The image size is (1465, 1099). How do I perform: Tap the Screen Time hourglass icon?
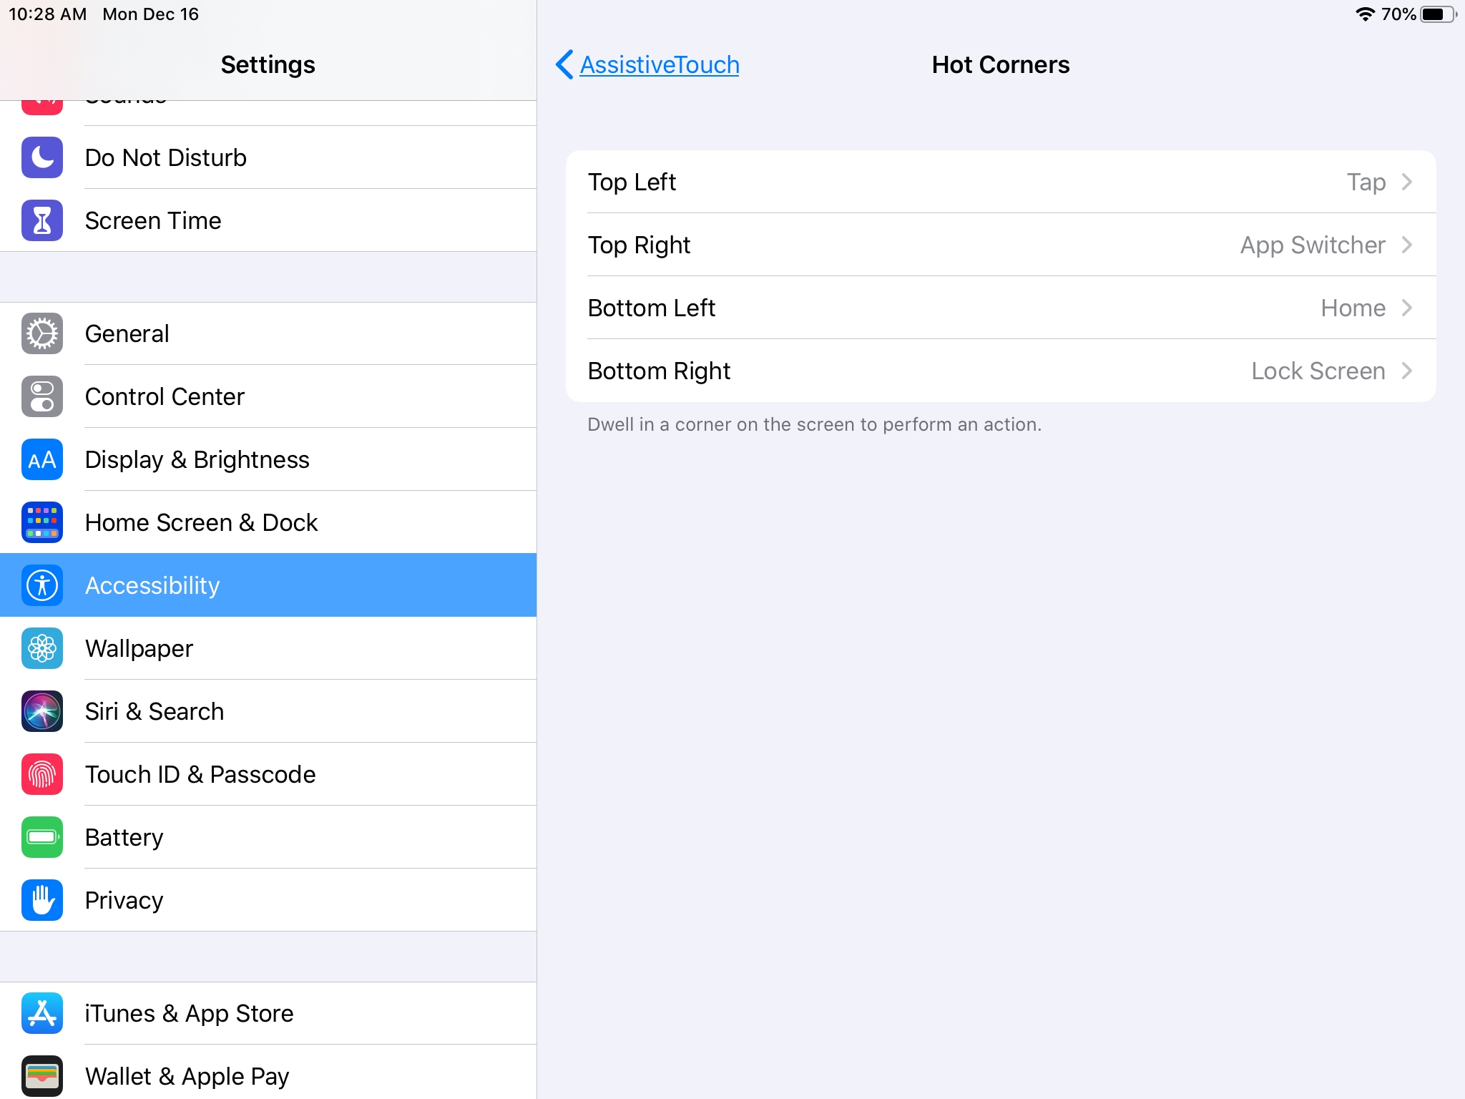click(x=42, y=220)
